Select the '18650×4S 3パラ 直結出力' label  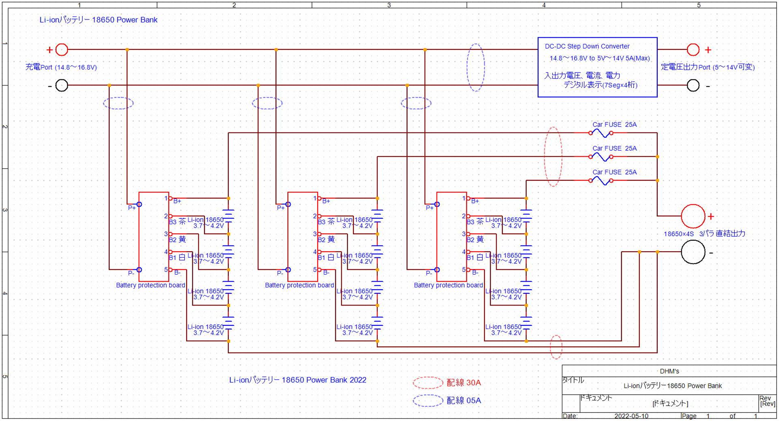tap(704, 234)
